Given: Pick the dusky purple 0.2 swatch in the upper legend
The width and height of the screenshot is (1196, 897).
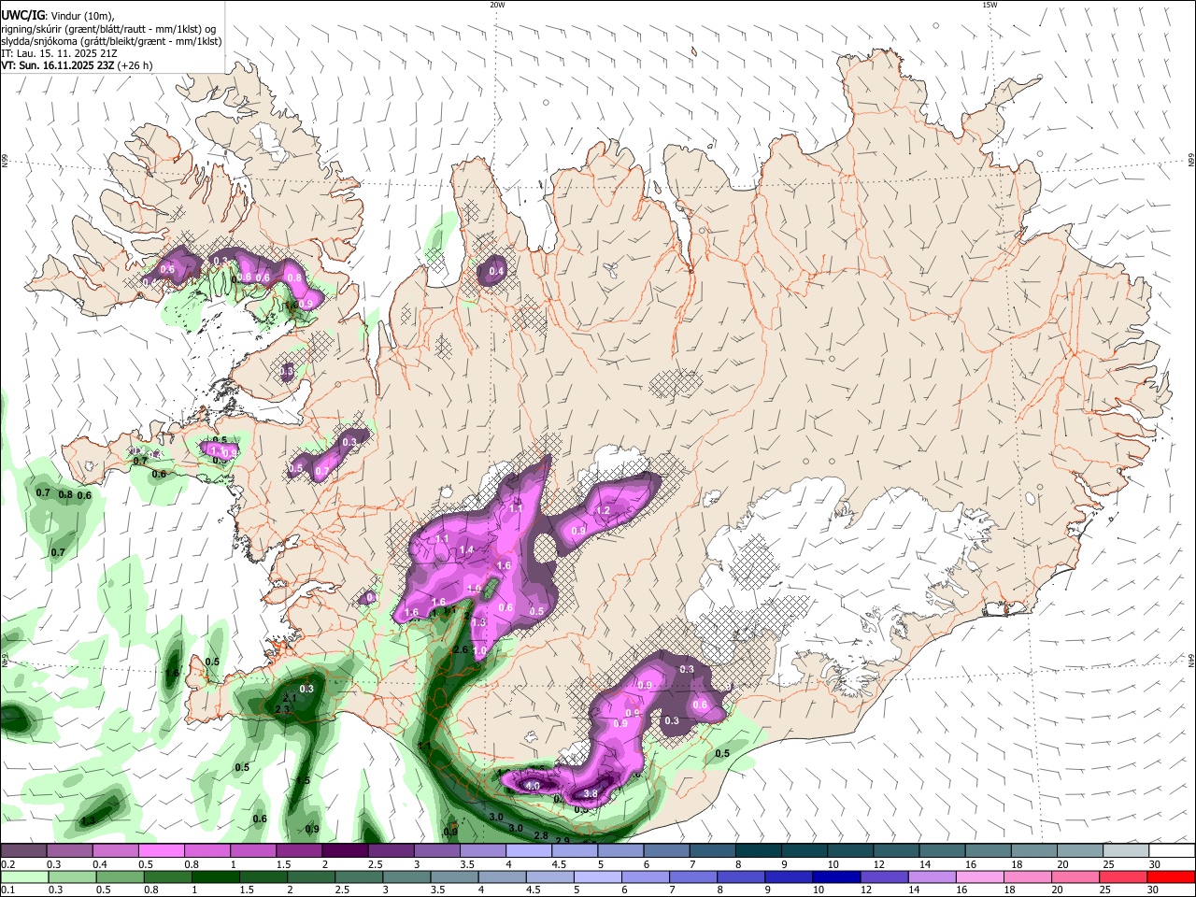Looking at the screenshot, I should point(23,851).
